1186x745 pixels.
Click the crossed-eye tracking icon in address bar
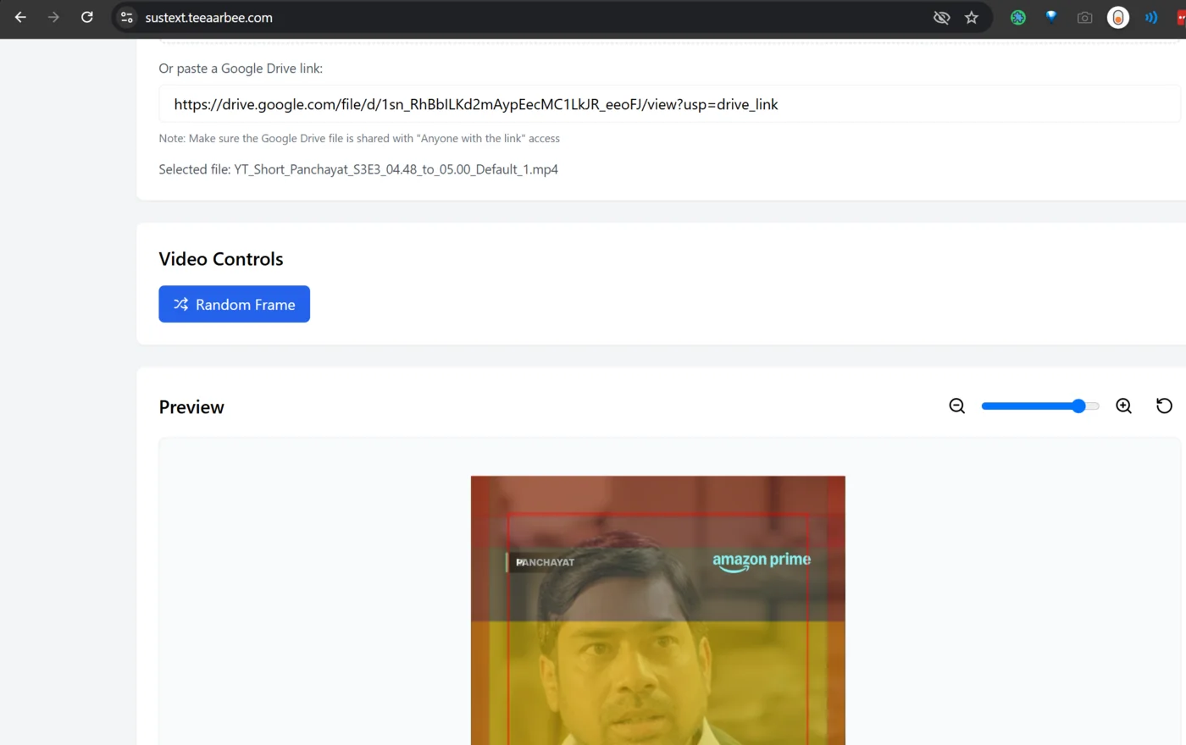[x=941, y=17]
